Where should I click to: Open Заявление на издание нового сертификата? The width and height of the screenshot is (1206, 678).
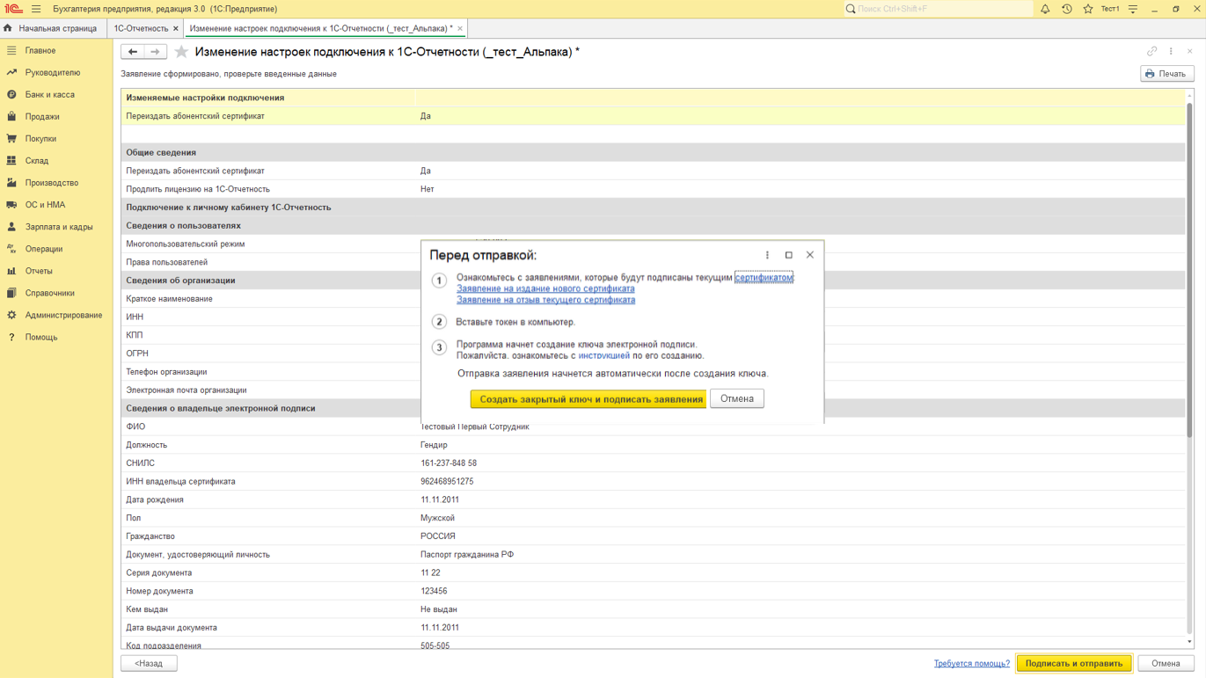545,288
